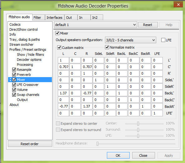185x163 pixels.
Task: Open Decoder options page
Action: [x=29, y=60]
